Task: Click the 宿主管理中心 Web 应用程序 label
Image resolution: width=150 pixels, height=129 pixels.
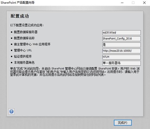Action: coord(32,44)
